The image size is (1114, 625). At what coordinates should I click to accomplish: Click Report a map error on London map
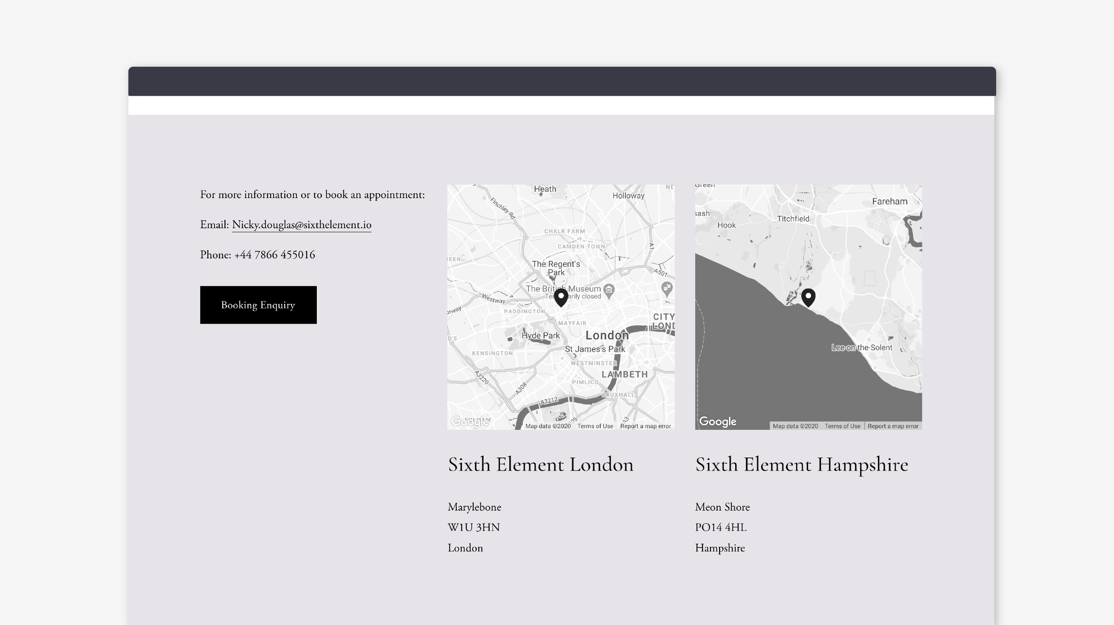click(645, 426)
